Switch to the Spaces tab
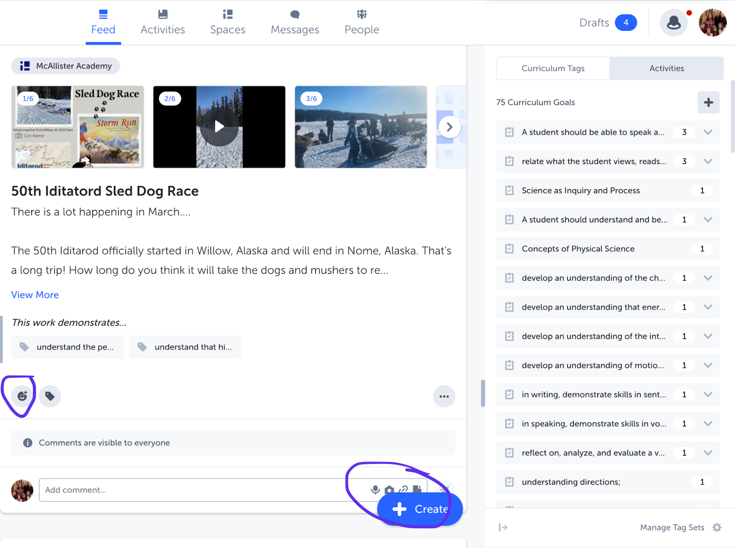 click(x=228, y=23)
